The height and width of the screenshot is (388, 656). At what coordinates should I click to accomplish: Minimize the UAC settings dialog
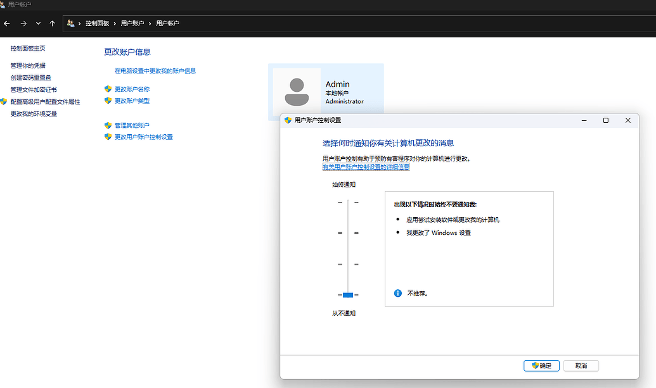(584, 120)
